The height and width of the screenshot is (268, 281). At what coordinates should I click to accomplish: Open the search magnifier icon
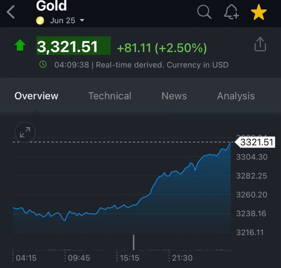click(x=204, y=12)
